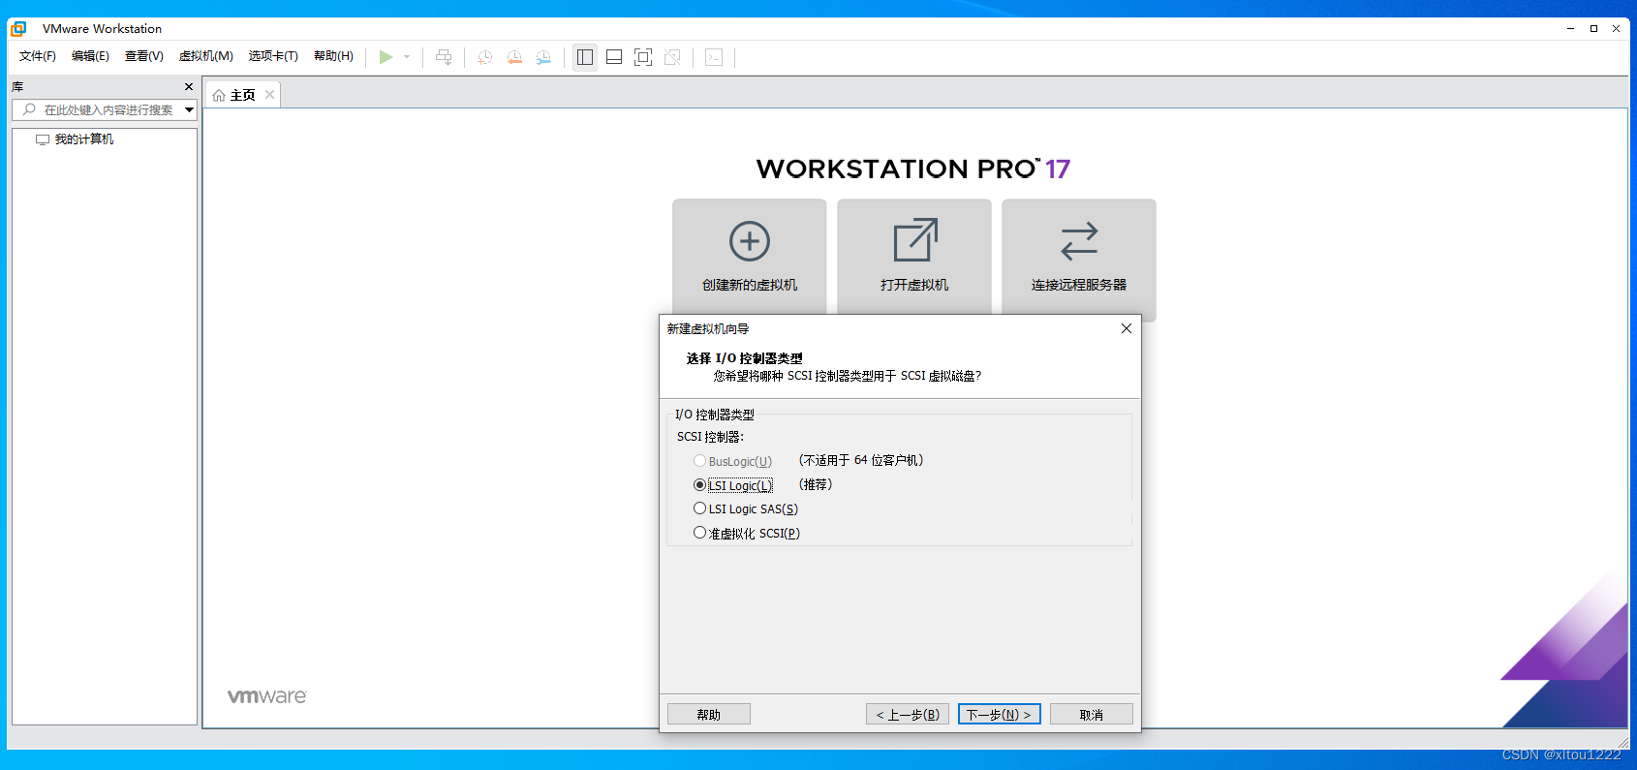This screenshot has height=770, width=1637.
Task: Click the VMware Workstation title bar logo
Action: (18, 28)
